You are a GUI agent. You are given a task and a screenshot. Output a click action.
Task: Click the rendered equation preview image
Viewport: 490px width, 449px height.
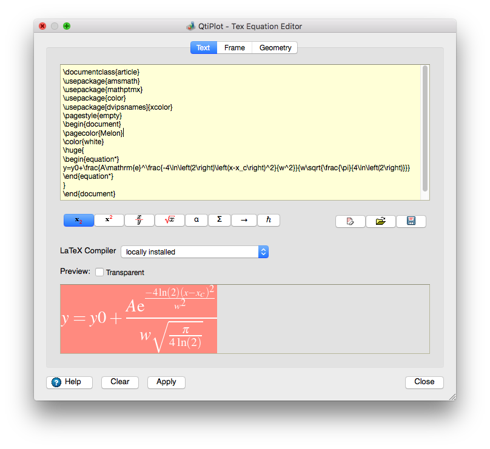139,319
